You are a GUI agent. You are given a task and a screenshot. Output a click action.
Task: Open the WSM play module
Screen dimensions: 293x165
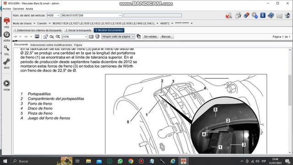coord(6,85)
